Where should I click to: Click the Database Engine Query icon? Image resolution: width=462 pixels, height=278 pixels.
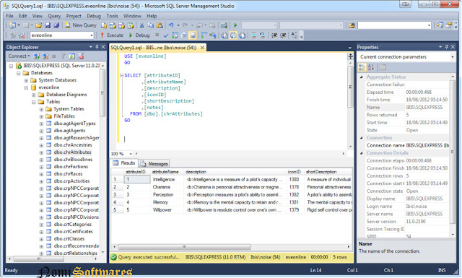pyautogui.click(x=104, y=25)
